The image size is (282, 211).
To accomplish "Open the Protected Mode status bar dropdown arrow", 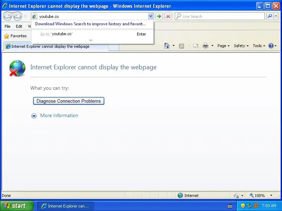I will click(x=242, y=196).
